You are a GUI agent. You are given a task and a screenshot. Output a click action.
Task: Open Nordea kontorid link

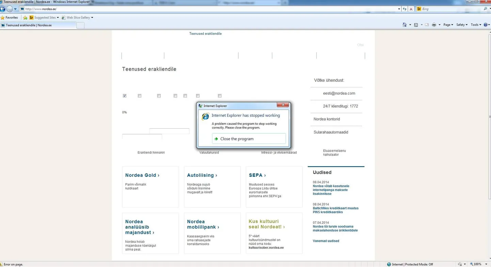click(x=327, y=119)
